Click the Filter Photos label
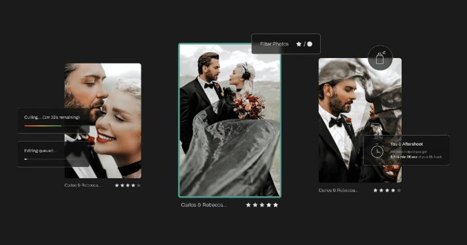This screenshot has height=245, width=467. 274,44
